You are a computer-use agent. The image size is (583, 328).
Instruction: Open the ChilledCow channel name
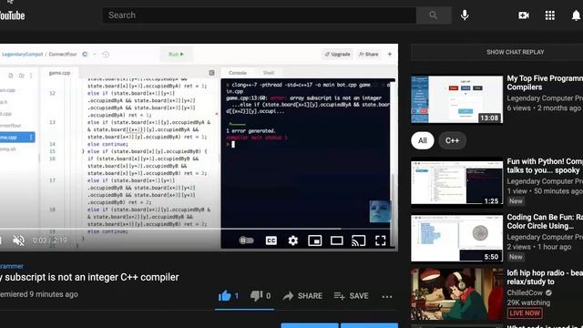pos(525,292)
